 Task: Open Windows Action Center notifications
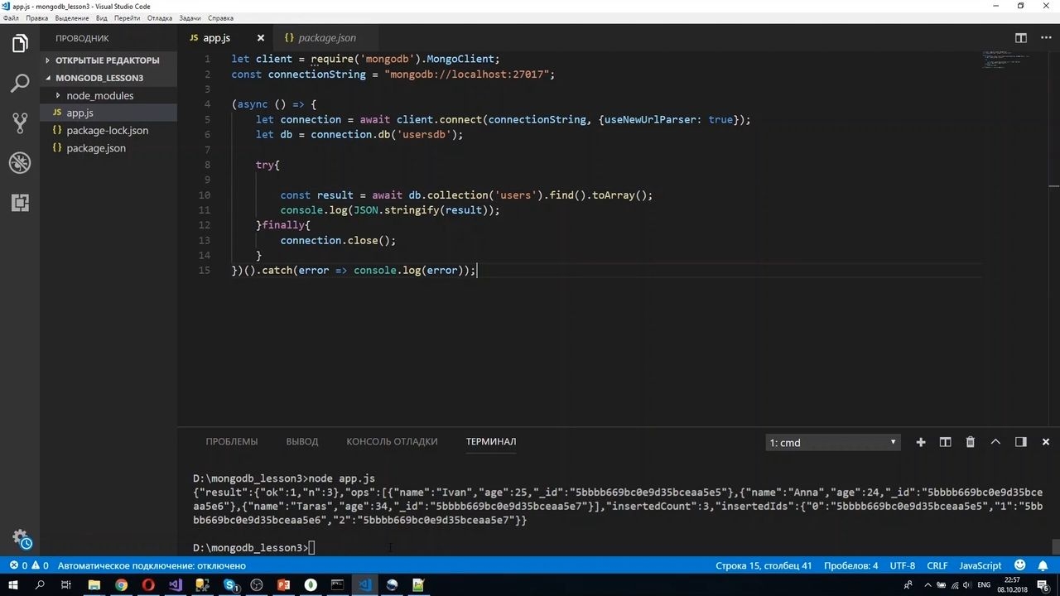click(x=1045, y=585)
